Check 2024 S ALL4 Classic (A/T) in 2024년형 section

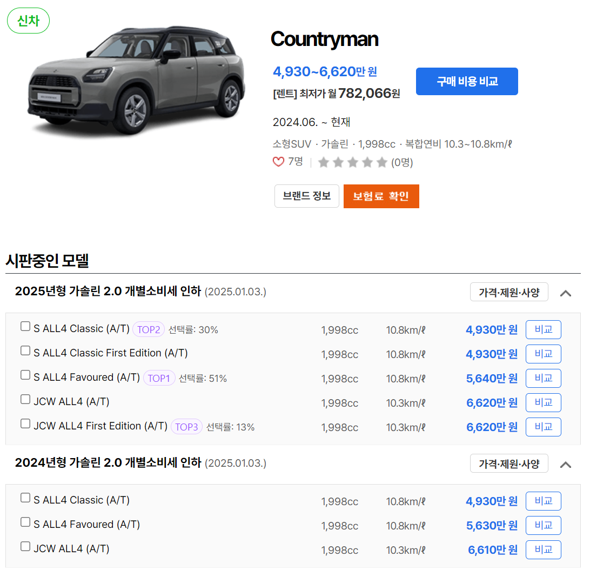pos(25,498)
